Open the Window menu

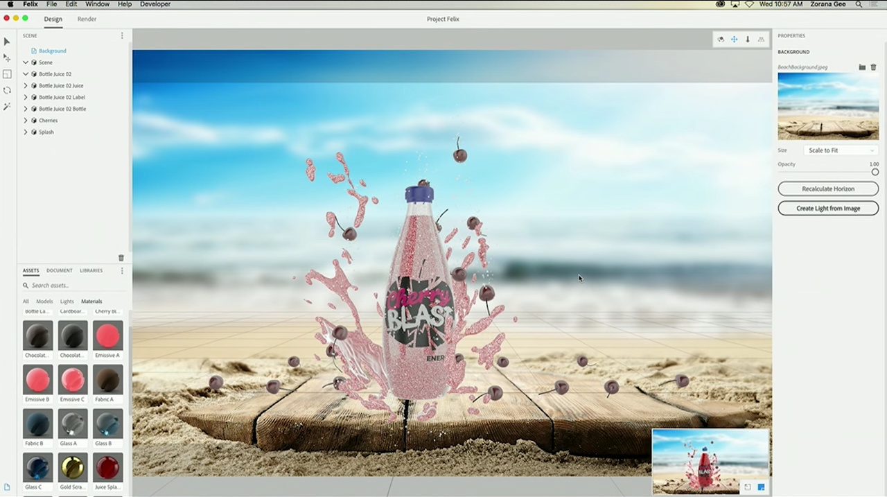point(97,4)
